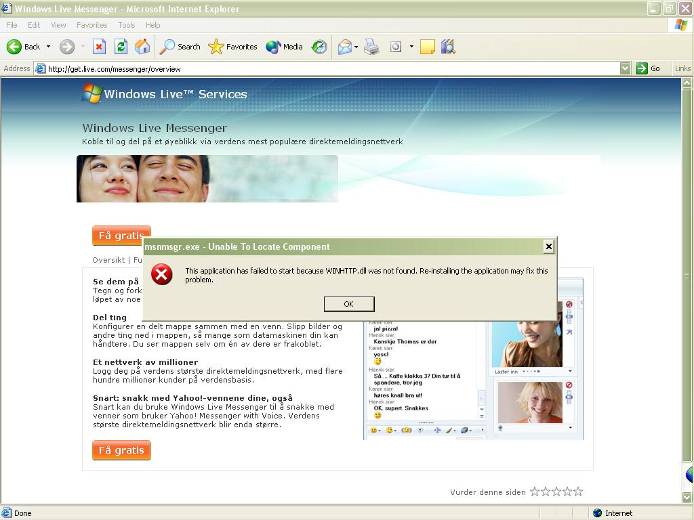Click the vertical scrollbar down arrow
Image resolution: width=694 pixels, height=520 pixels.
point(687,498)
